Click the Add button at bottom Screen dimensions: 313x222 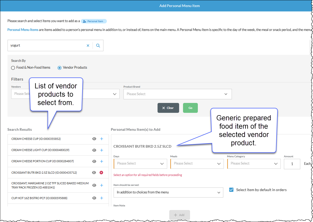[179, 215]
